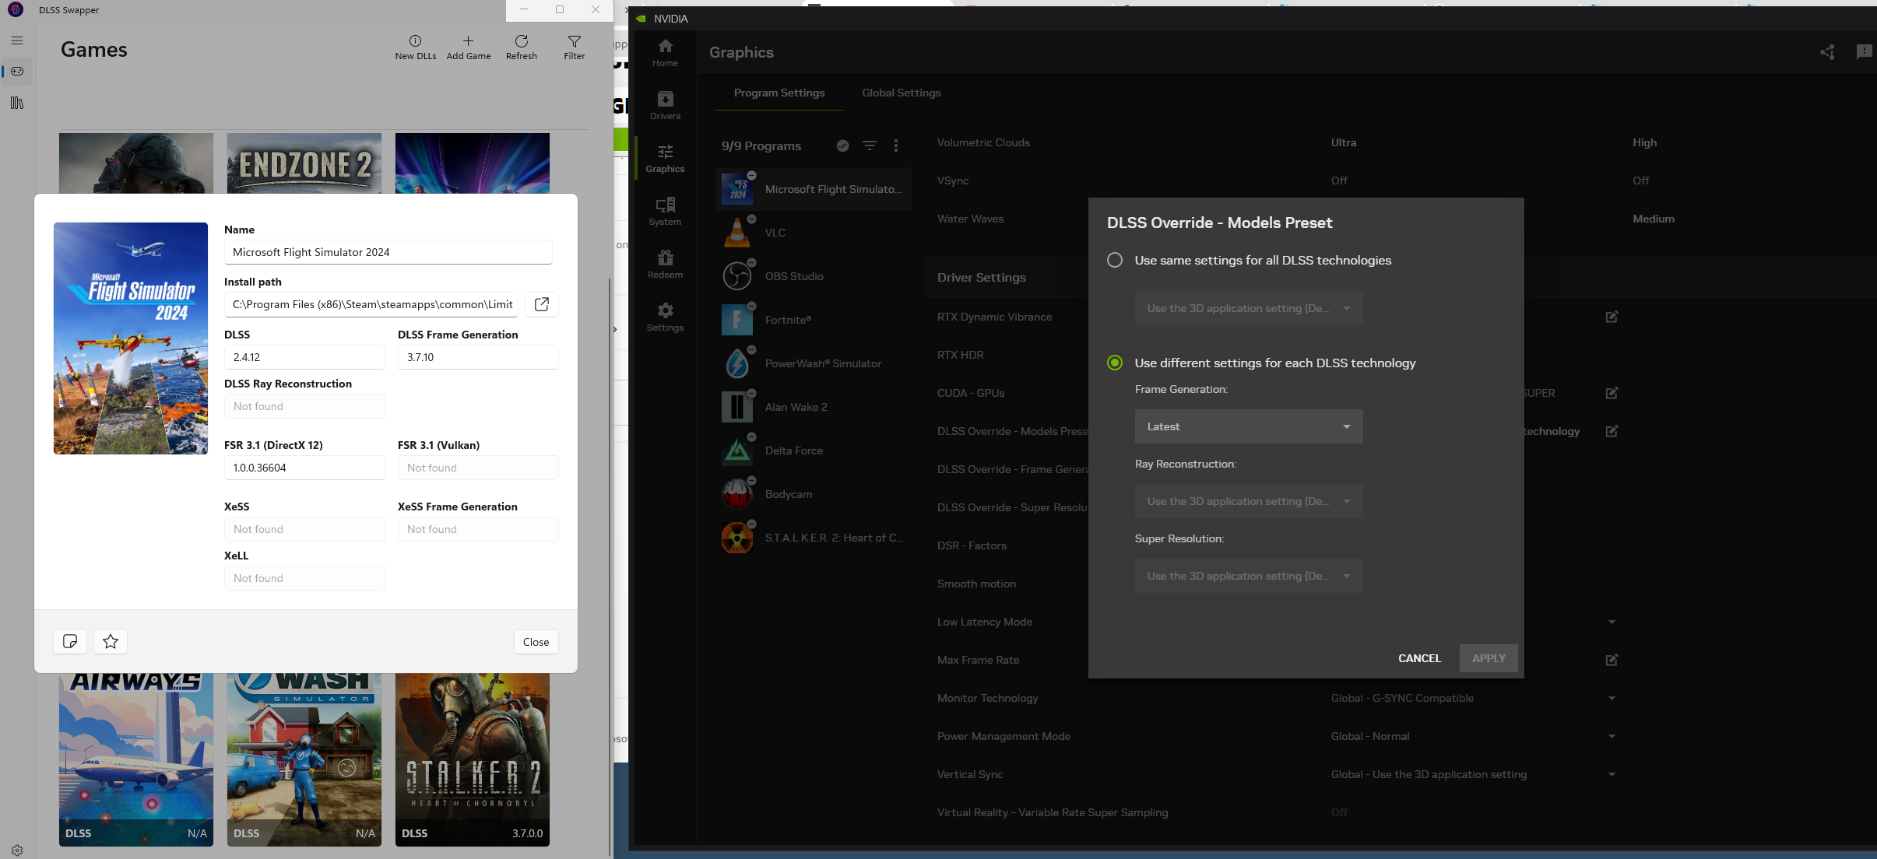Select Fortnite in the programs list
This screenshot has width=1877, height=859.
pyautogui.click(x=814, y=320)
